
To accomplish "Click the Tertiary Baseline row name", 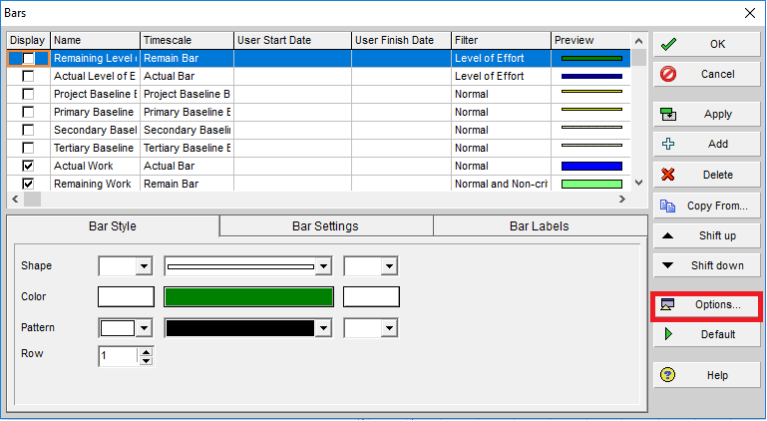I will pos(94,148).
